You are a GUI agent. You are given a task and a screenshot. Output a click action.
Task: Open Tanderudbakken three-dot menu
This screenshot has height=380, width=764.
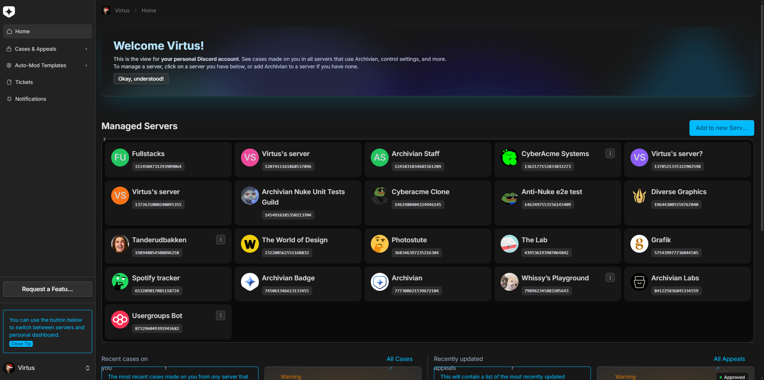220,240
